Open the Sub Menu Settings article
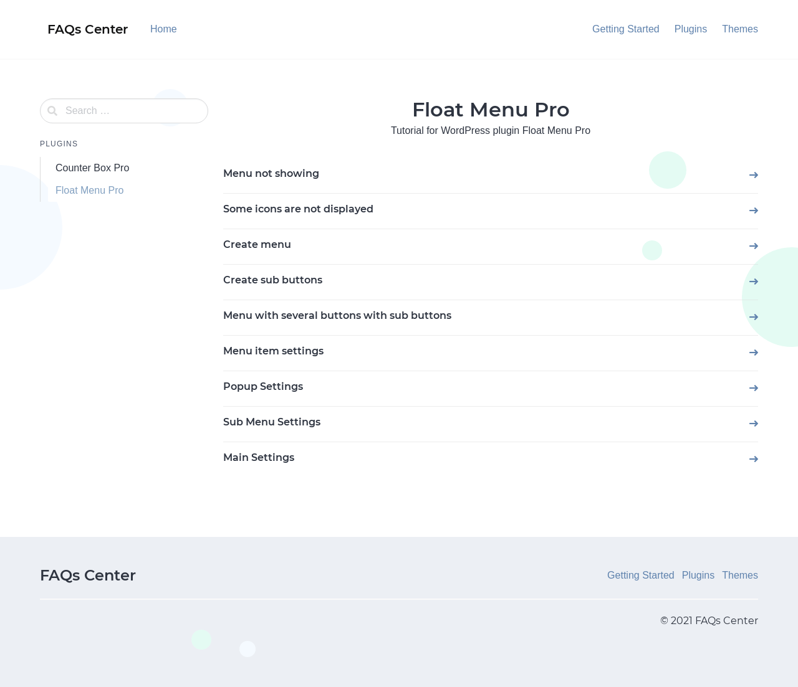The height and width of the screenshot is (687, 798). pos(272,422)
